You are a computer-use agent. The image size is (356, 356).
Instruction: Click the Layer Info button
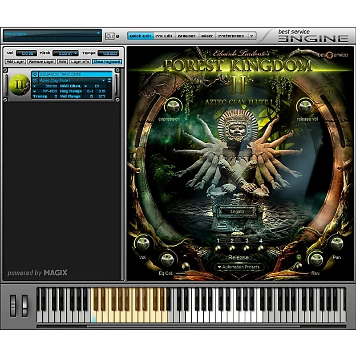[x=80, y=62]
